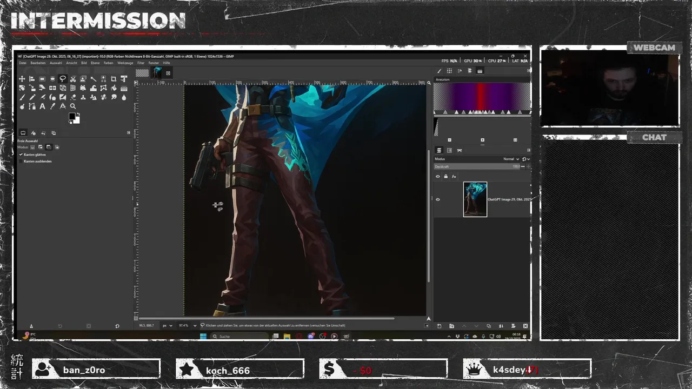Select the Zoom magnifier tool
Viewport: 692px width, 389px height.
click(x=73, y=106)
